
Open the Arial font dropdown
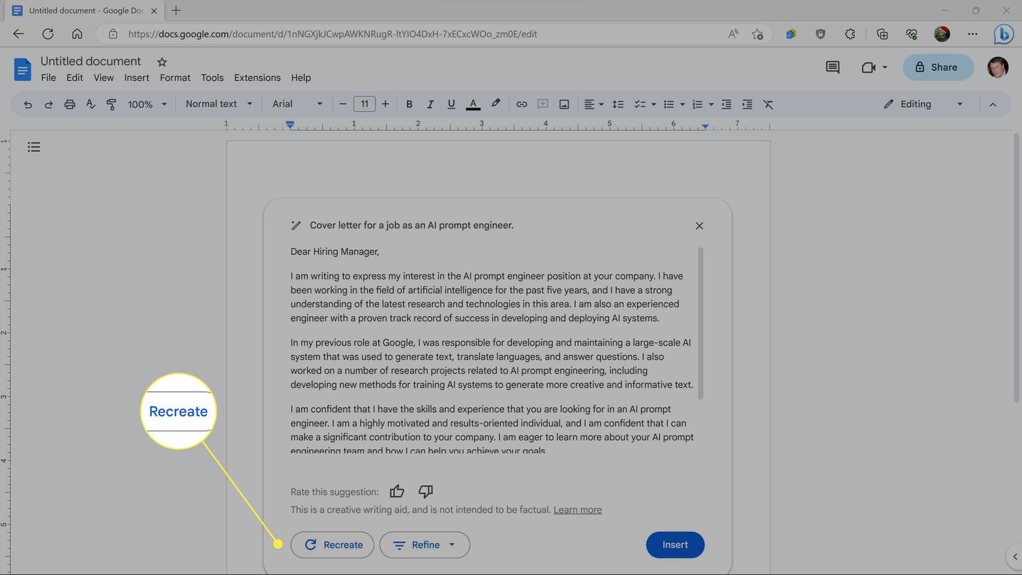[297, 104]
